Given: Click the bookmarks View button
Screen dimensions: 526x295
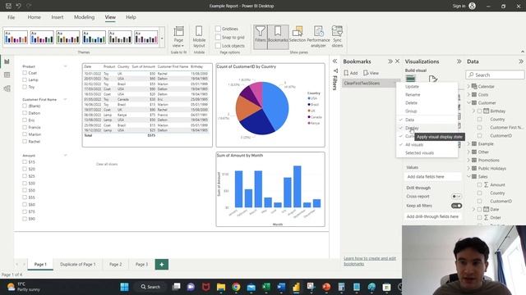Looking at the screenshot, I should pos(371,73).
